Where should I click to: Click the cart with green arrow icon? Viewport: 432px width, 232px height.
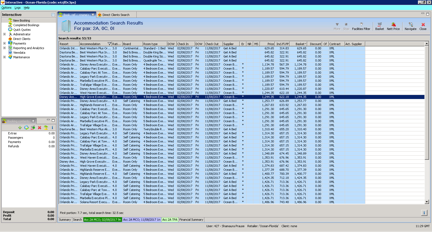pyautogui.click(x=33, y=128)
